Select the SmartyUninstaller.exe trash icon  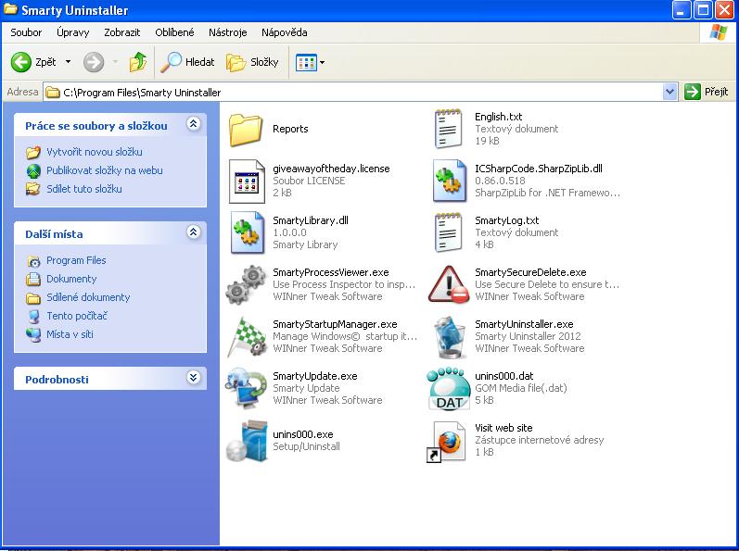tap(450, 337)
